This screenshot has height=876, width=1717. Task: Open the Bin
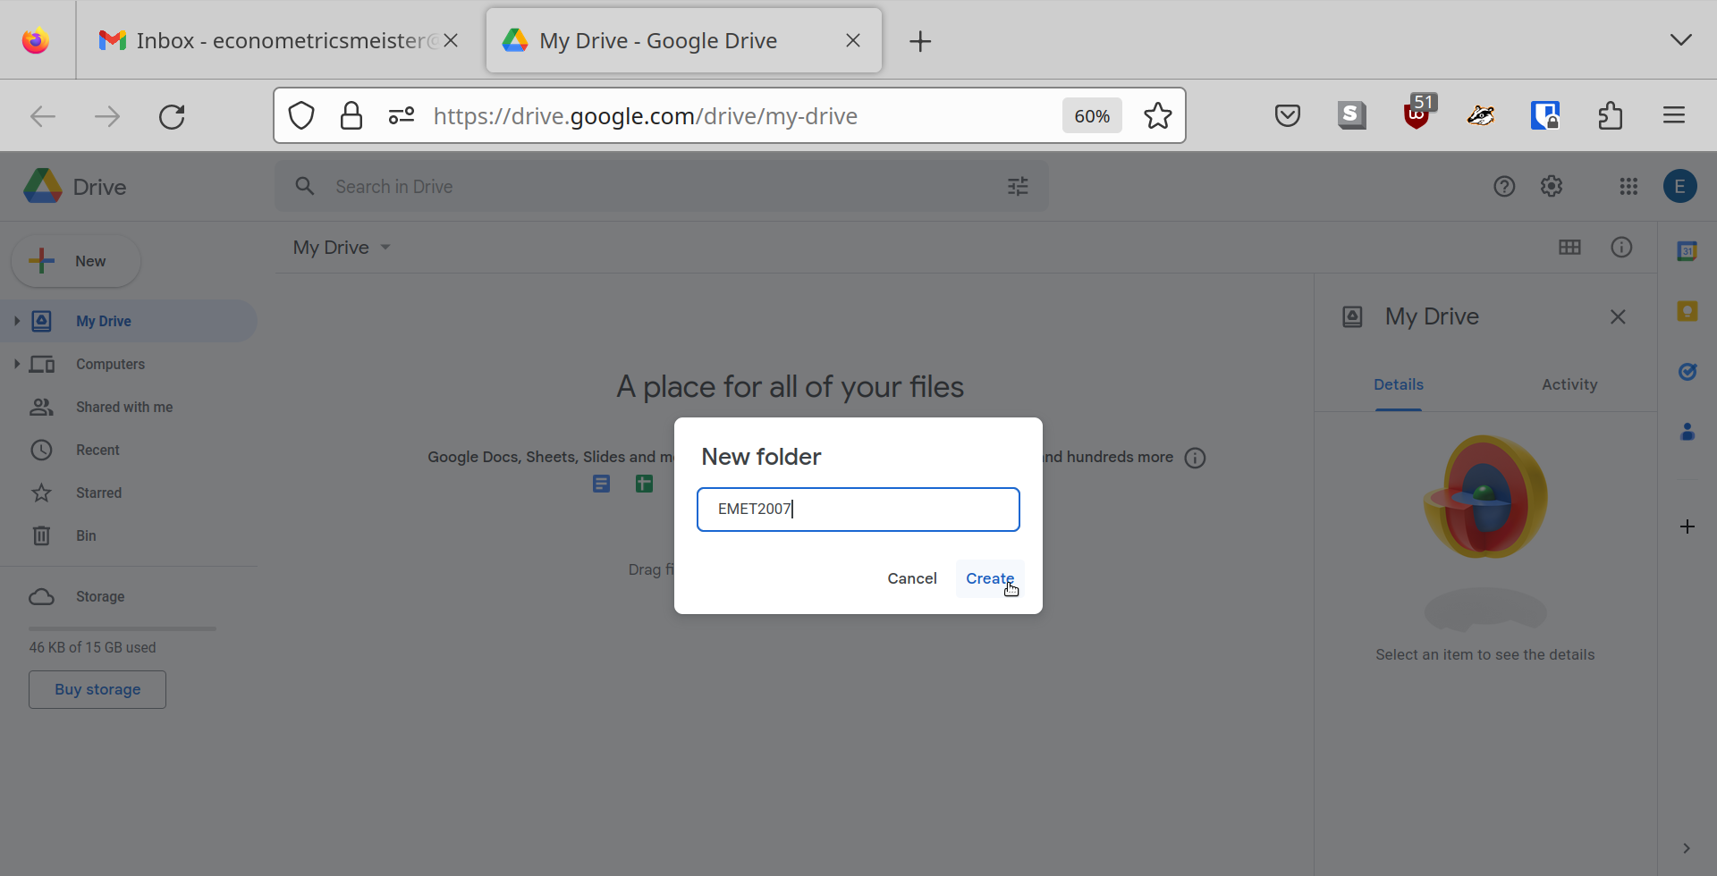click(86, 535)
